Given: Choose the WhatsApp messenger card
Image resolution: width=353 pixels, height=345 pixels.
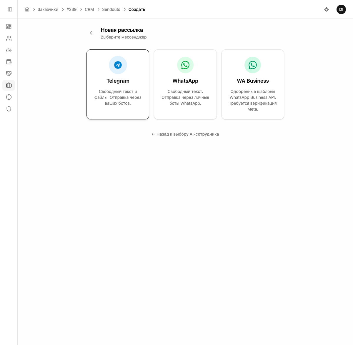Looking at the screenshot, I should [185, 84].
